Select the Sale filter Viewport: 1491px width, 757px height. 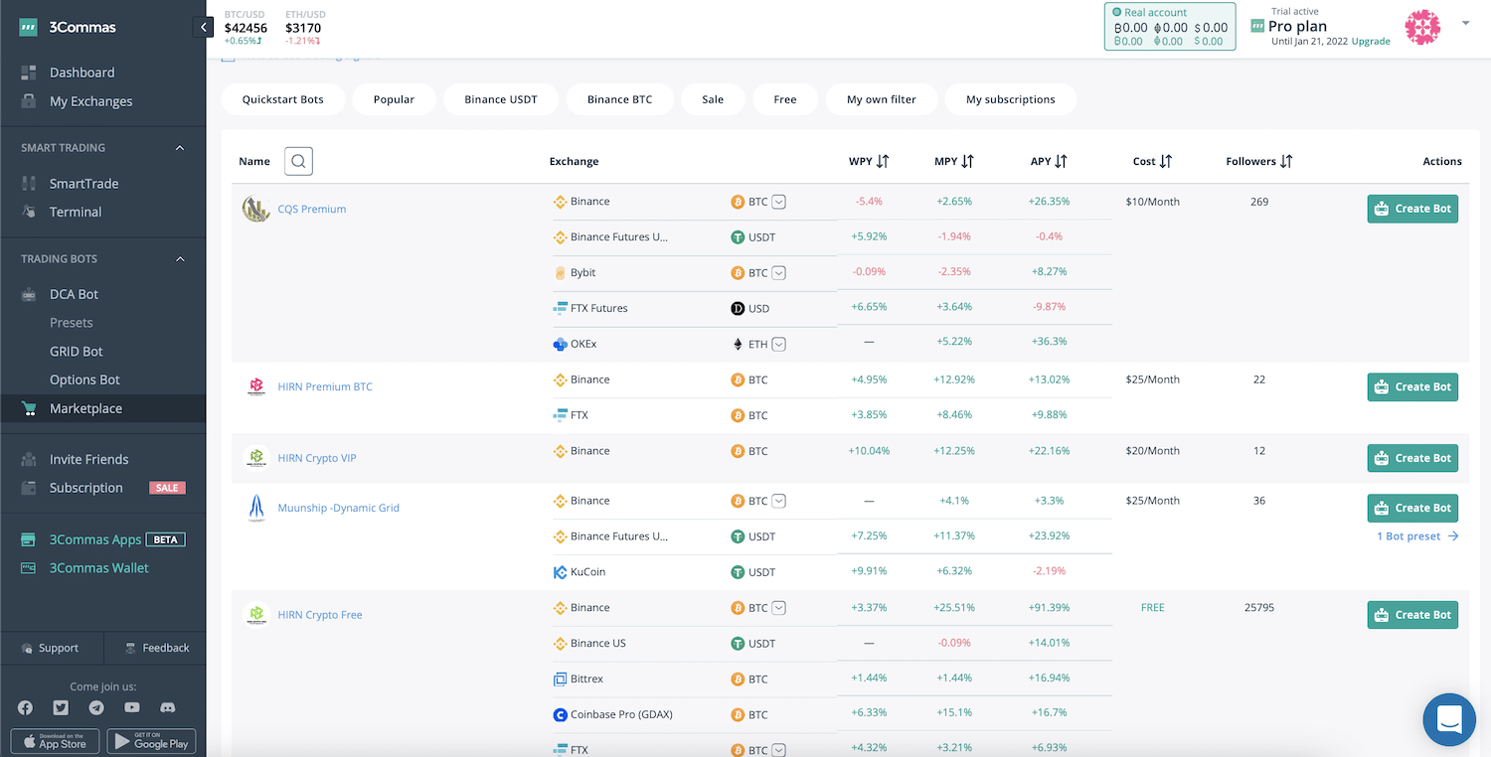click(713, 99)
